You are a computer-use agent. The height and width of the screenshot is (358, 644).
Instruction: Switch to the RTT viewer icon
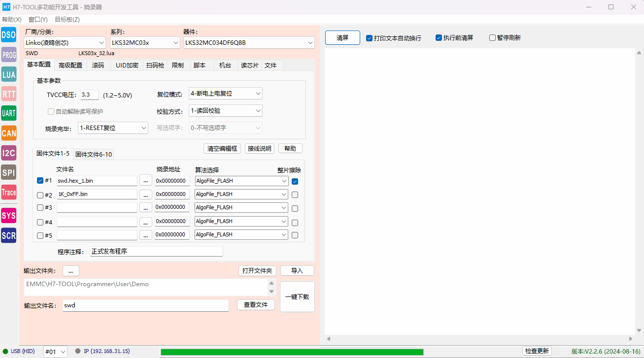click(x=9, y=94)
